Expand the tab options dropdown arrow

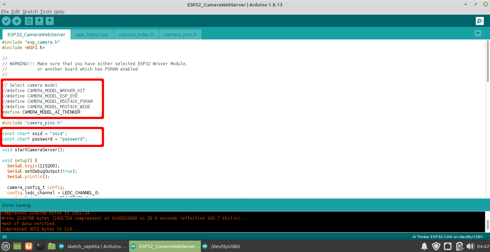click(478, 33)
